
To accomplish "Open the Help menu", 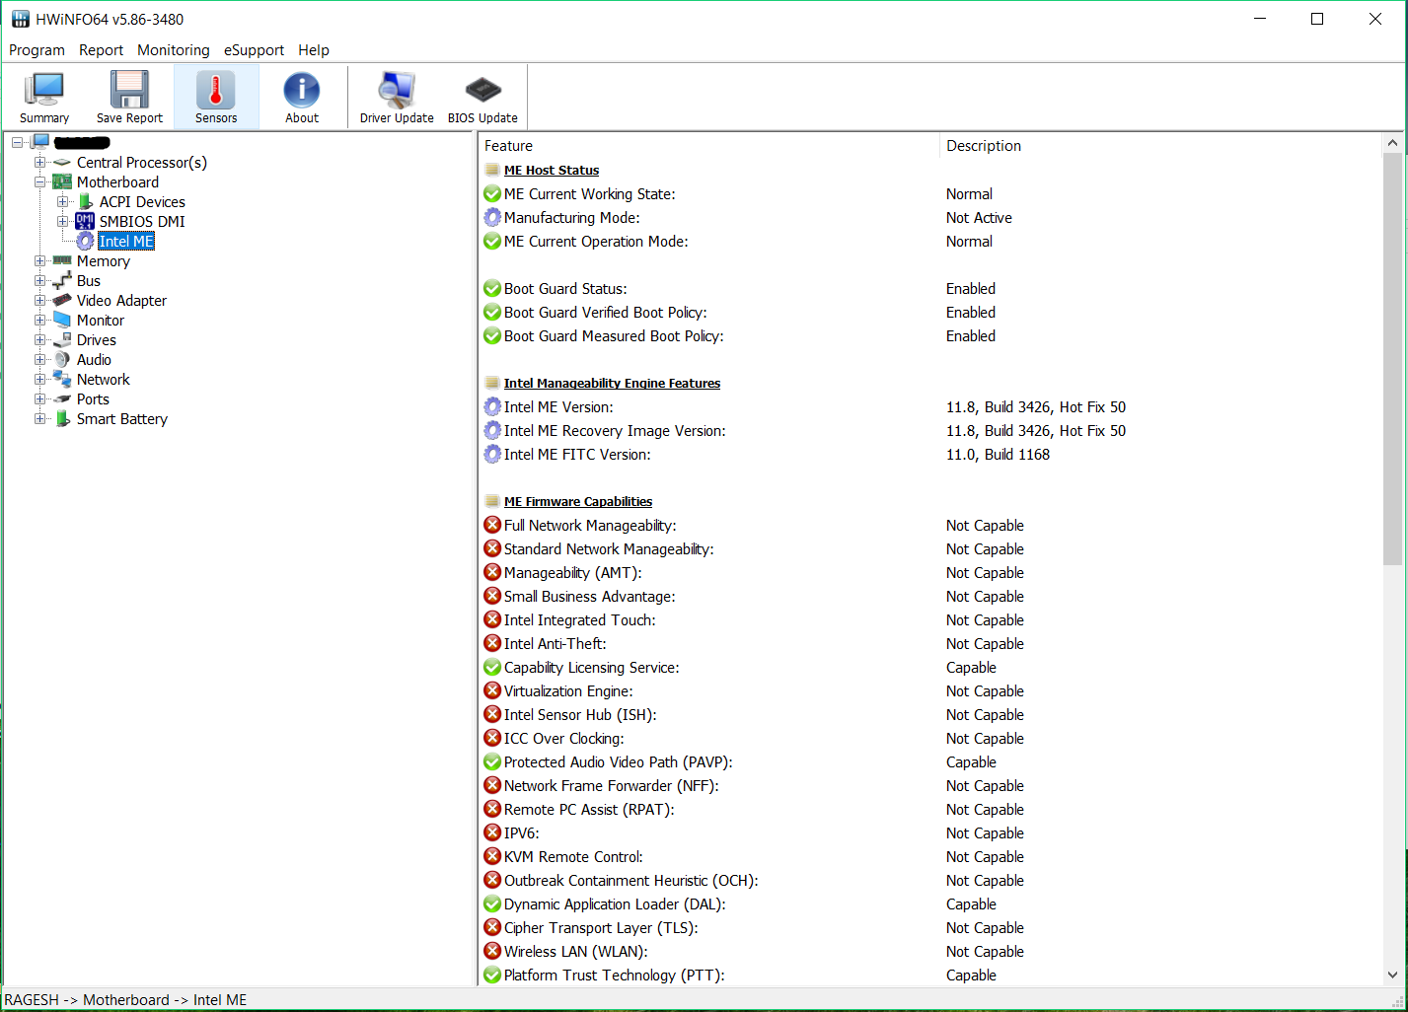I will (314, 50).
